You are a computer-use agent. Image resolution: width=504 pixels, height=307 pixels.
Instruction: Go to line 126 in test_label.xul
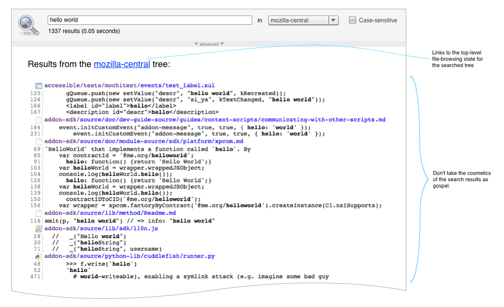(35, 100)
